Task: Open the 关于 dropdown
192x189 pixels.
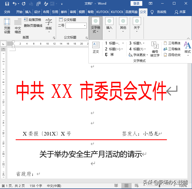Action: (x=137, y=25)
